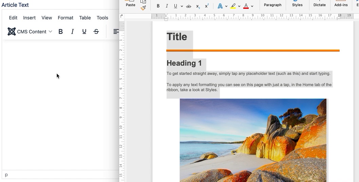The image size is (359, 182).
Task: Apply subscript formatting in Word
Action: point(198,6)
